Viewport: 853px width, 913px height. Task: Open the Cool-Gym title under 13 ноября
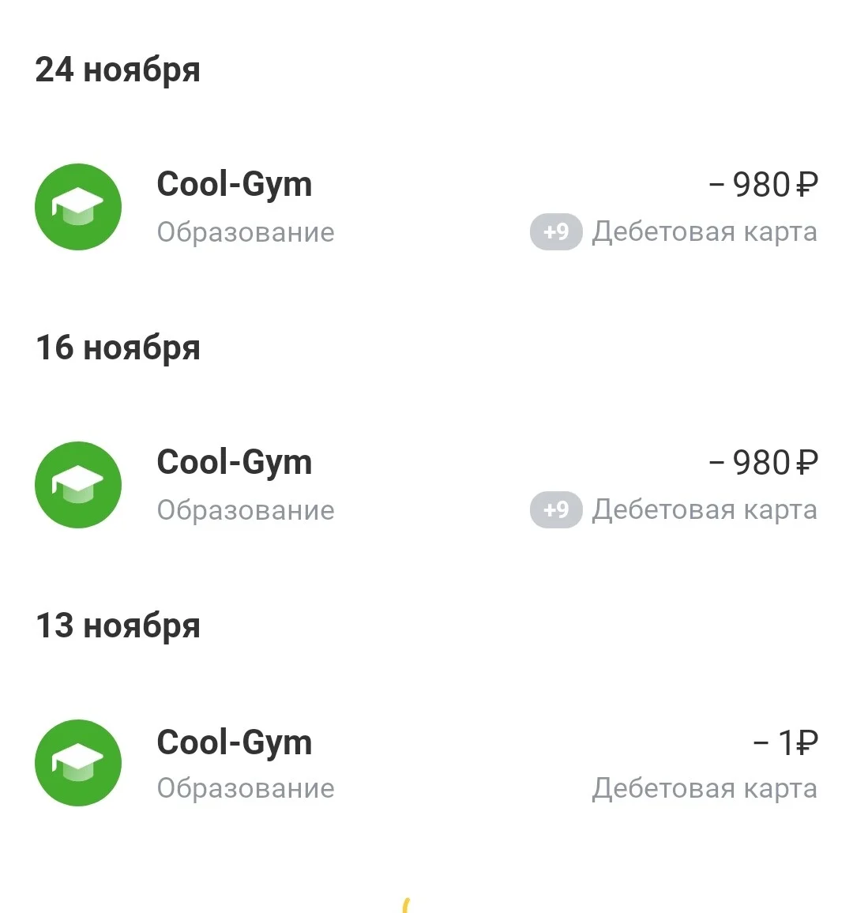click(234, 743)
